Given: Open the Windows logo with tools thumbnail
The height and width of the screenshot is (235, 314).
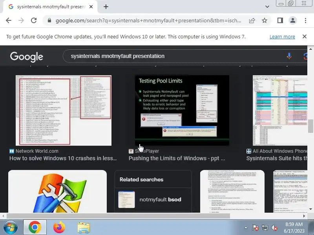Looking at the screenshot, I should click(x=57, y=191).
